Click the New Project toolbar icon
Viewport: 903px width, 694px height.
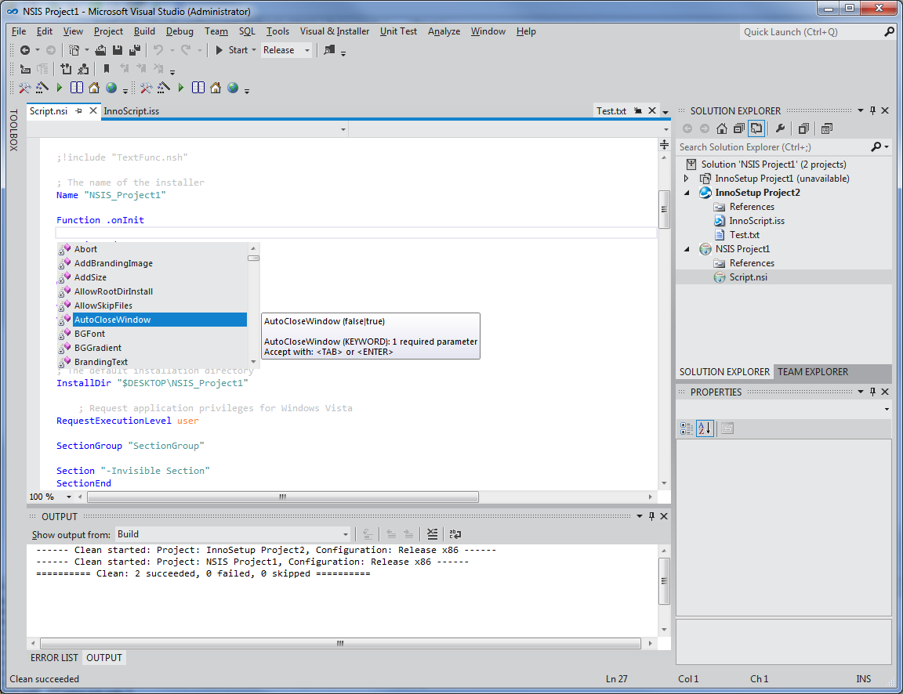pyautogui.click(x=74, y=51)
